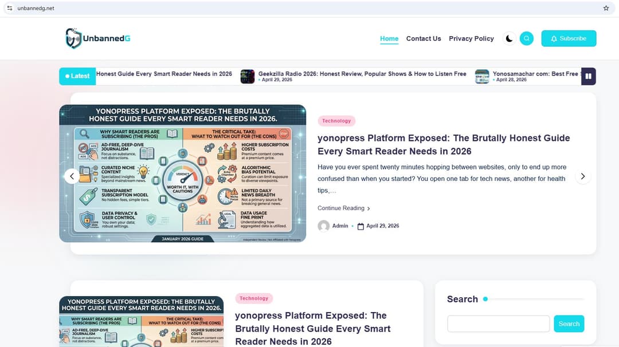Open the Home menu item
This screenshot has width=619, height=347.
[x=389, y=38]
